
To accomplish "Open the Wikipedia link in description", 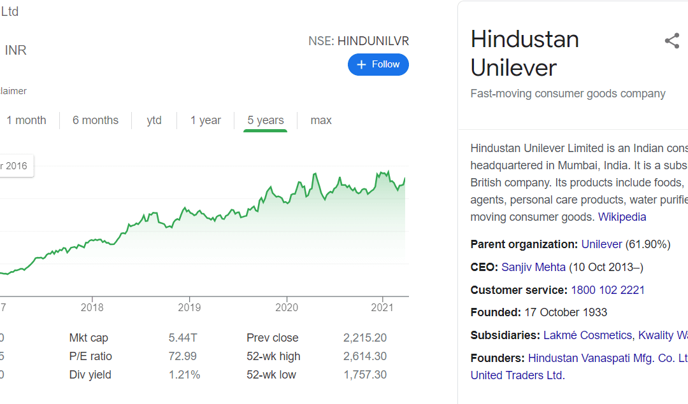I will (622, 217).
